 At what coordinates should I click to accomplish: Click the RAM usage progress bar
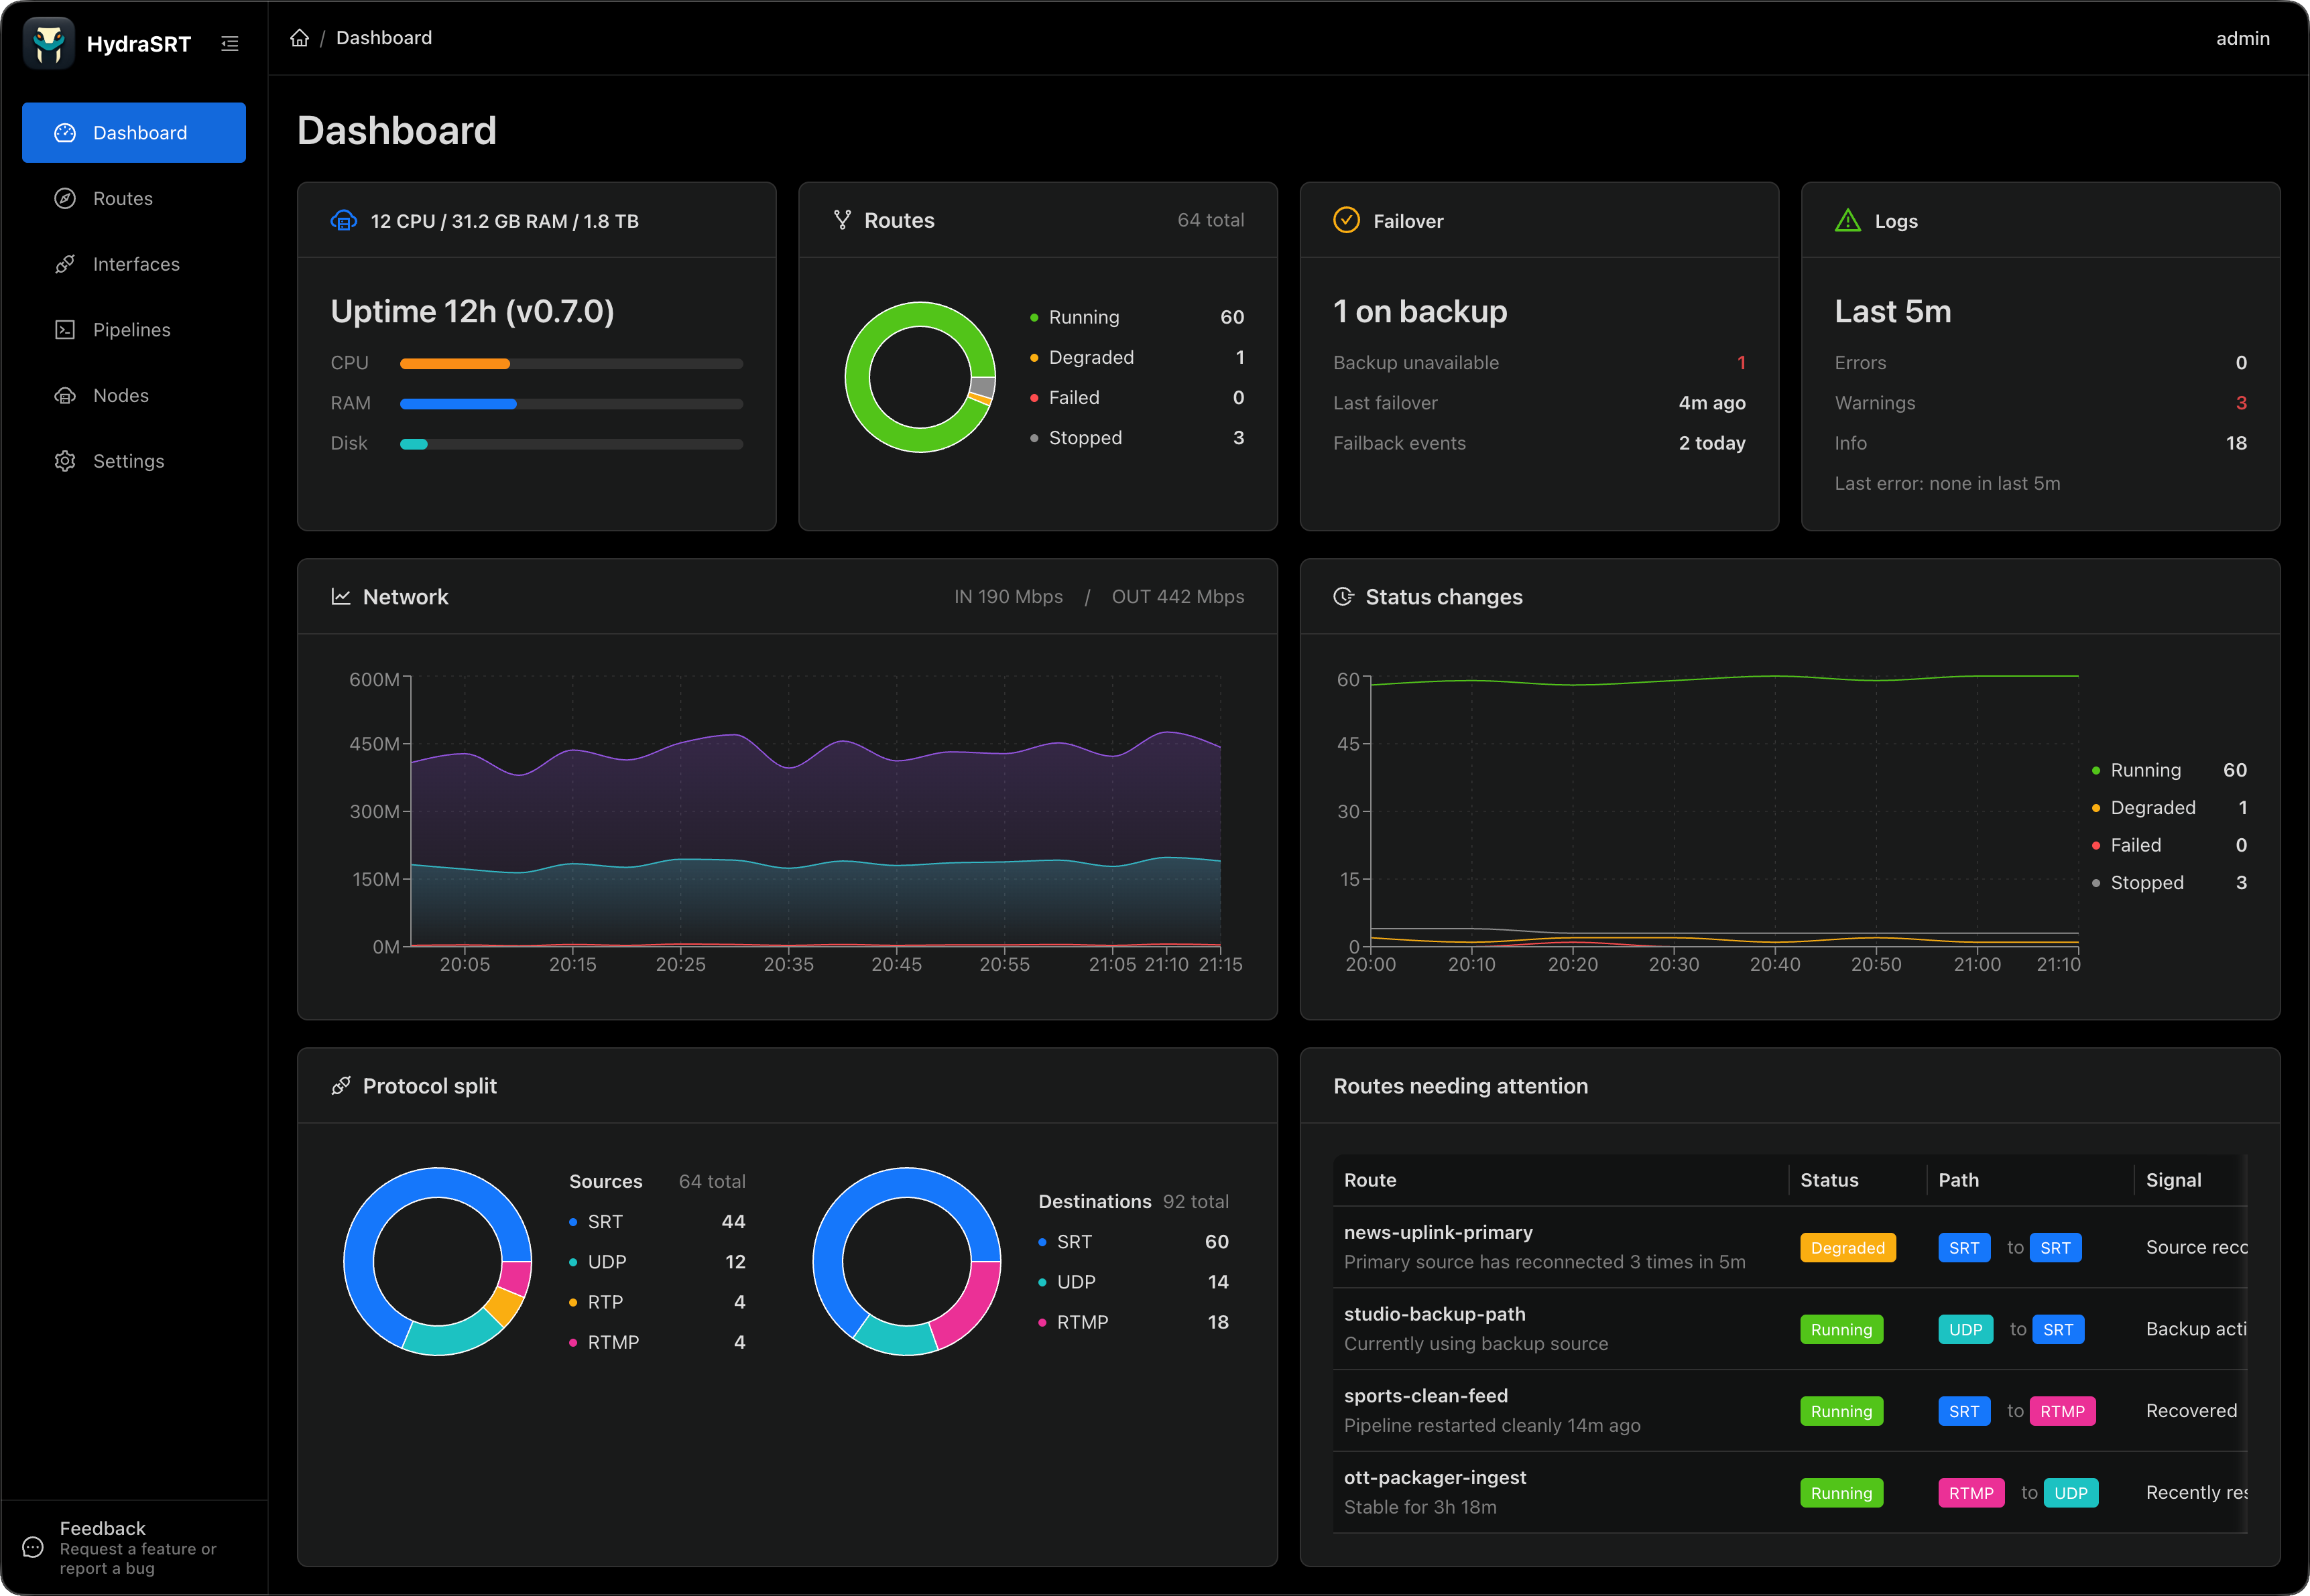(571, 404)
